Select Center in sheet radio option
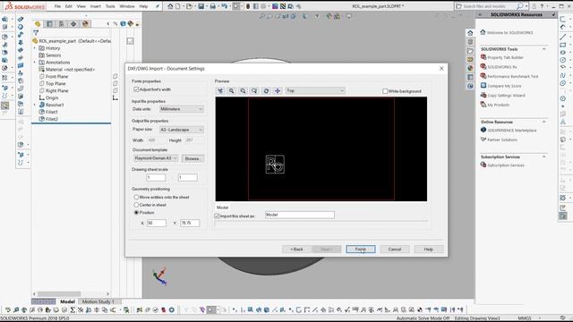The width and height of the screenshot is (573, 322). pos(136,205)
